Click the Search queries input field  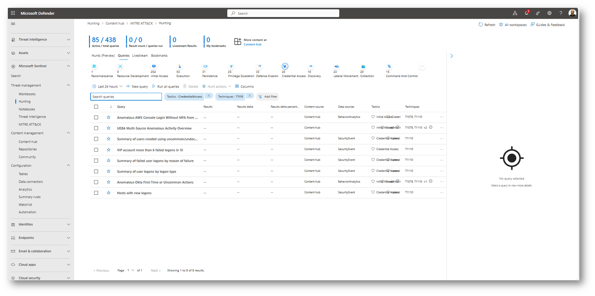[126, 97]
